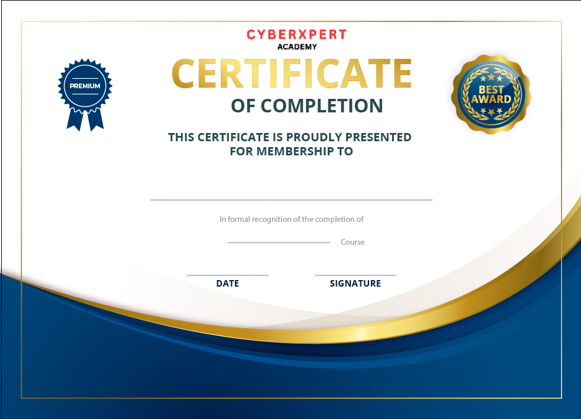Click the CYBERXPERT red logo text
Image resolution: width=581 pixels, height=419 pixels.
pyautogui.click(x=297, y=35)
